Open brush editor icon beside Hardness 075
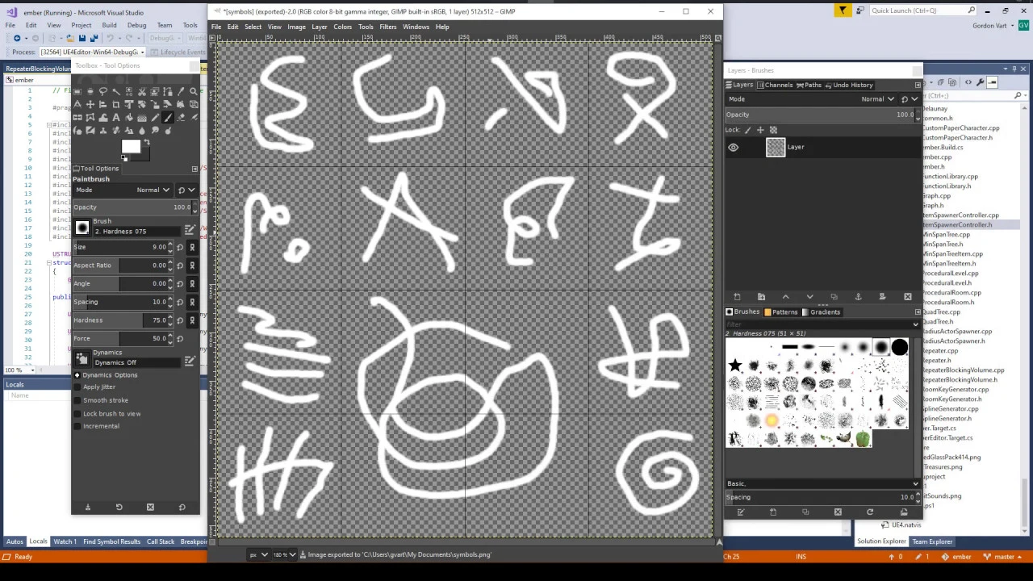1033x581 pixels. [x=190, y=230]
